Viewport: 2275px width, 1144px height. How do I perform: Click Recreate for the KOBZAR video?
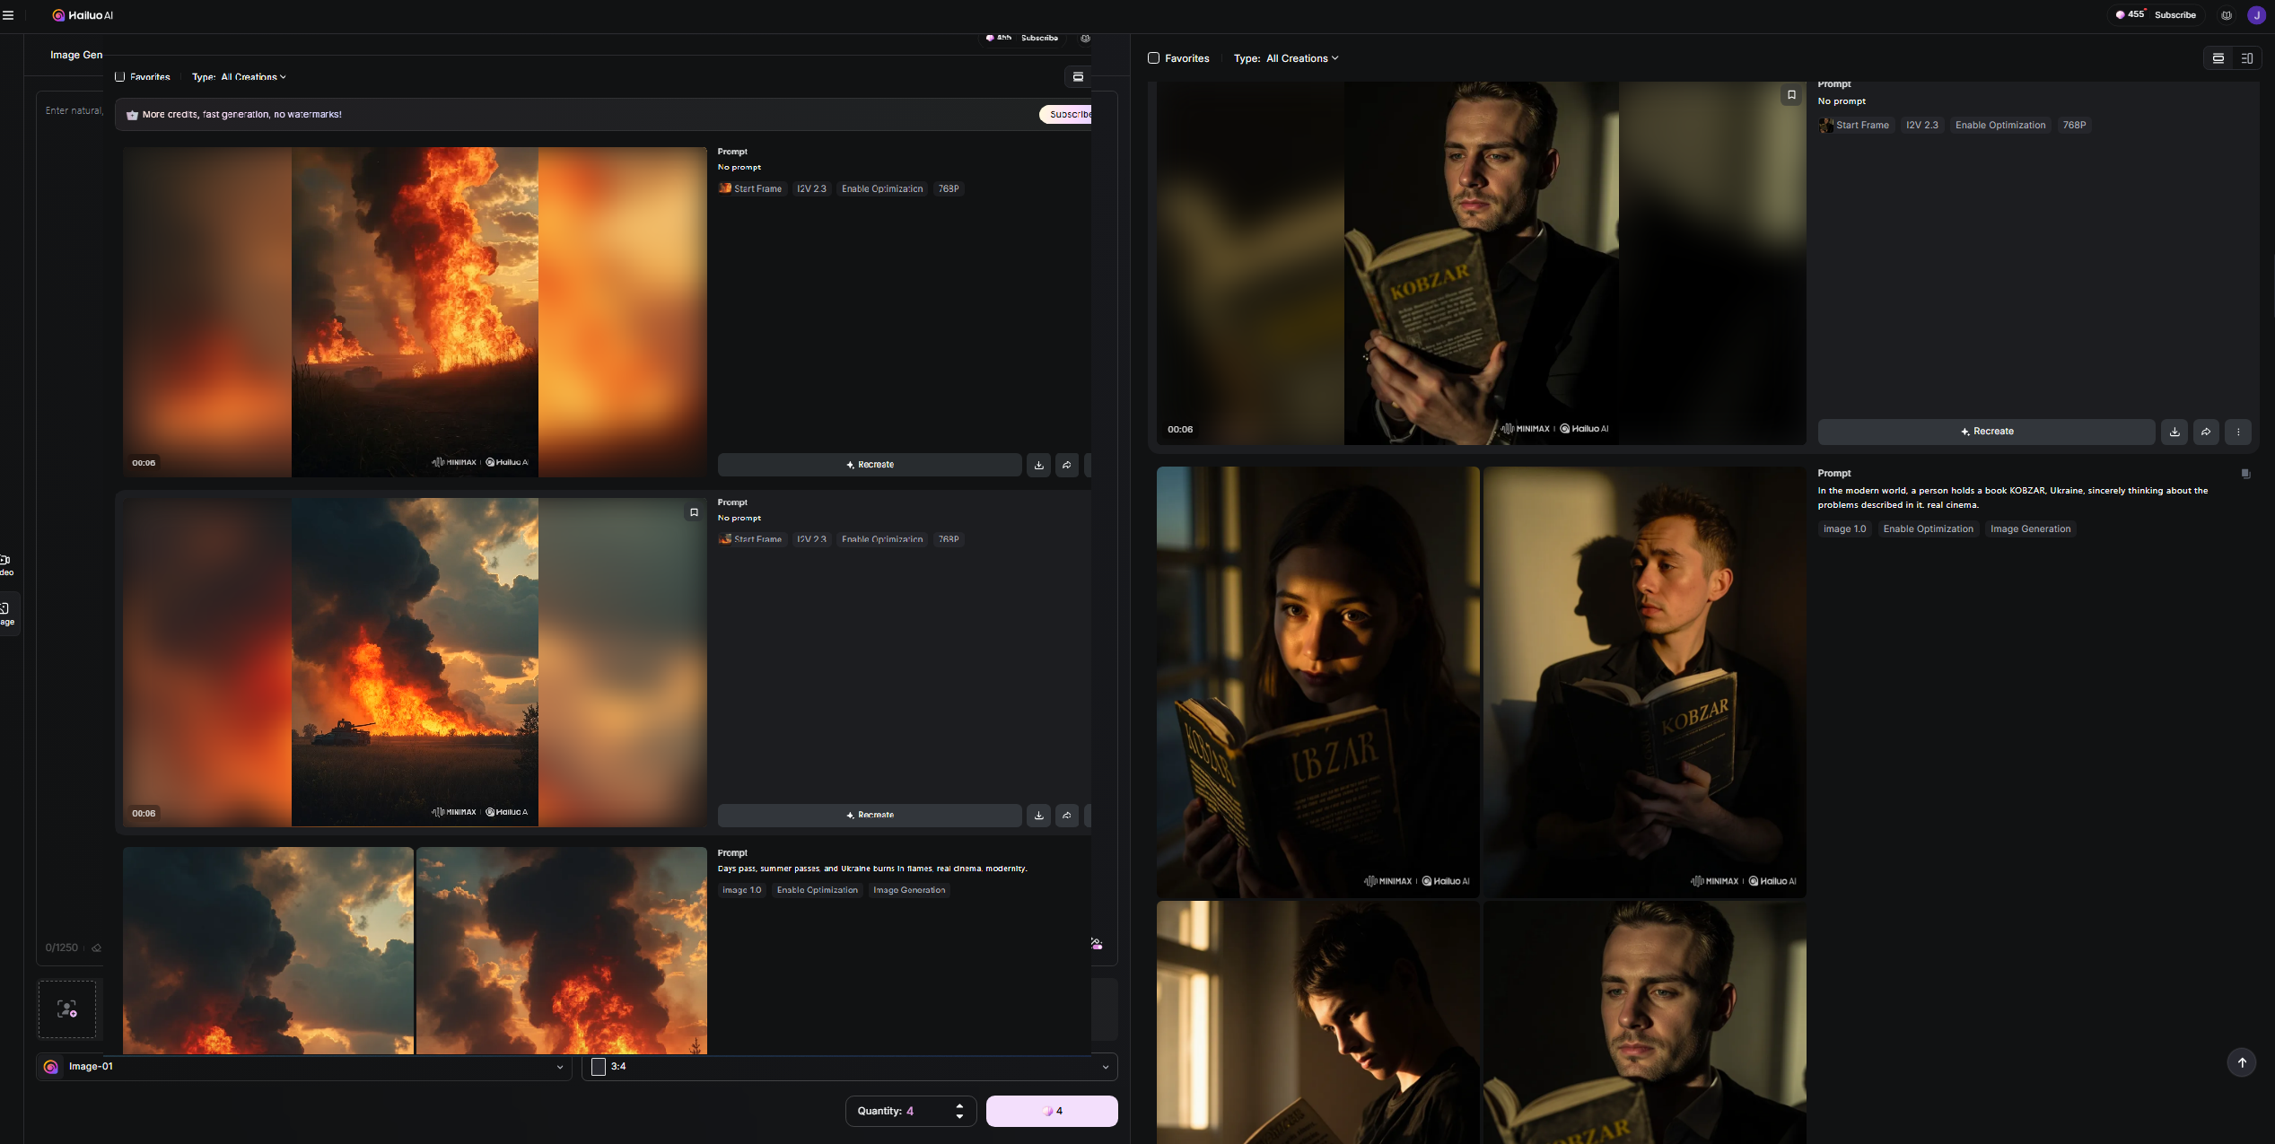(1986, 432)
